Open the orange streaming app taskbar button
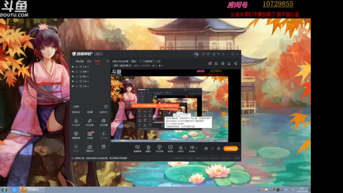Screen dimensions: 343x193 tap(33, 190)
